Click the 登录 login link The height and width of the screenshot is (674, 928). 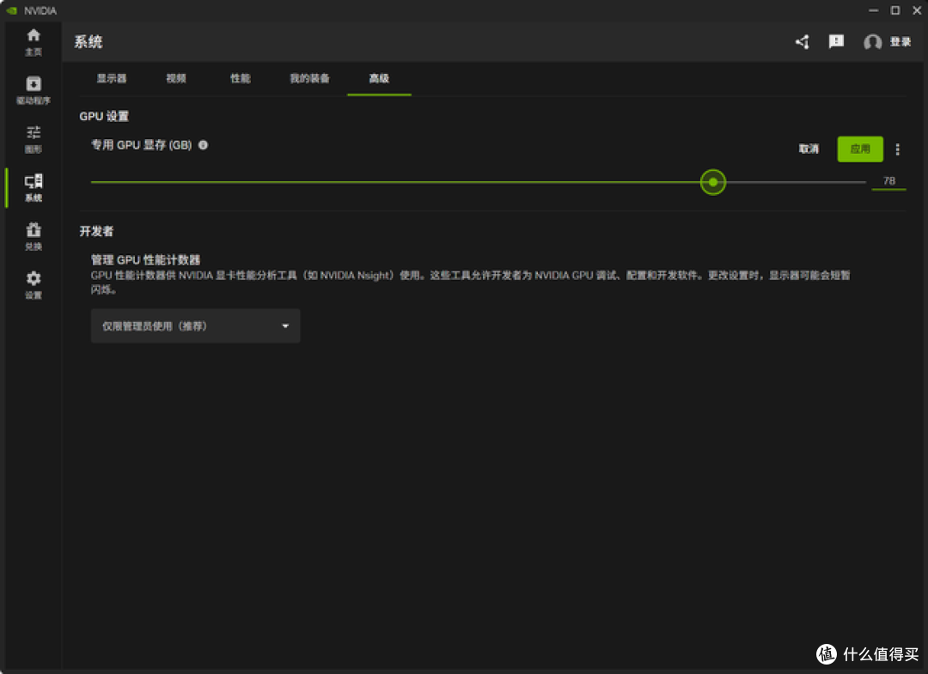pyautogui.click(x=901, y=42)
